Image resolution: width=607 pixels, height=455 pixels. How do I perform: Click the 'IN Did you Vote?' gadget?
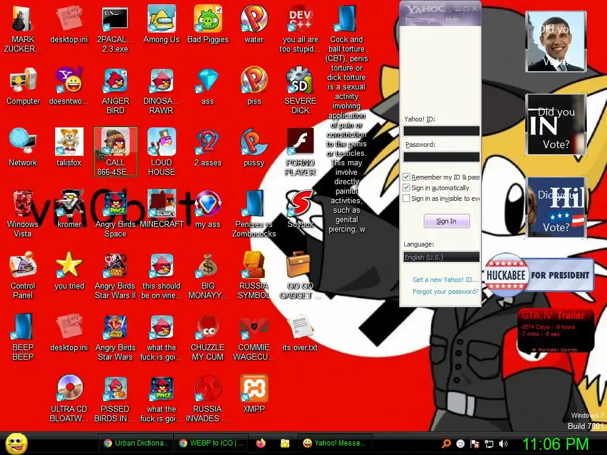[x=556, y=124]
